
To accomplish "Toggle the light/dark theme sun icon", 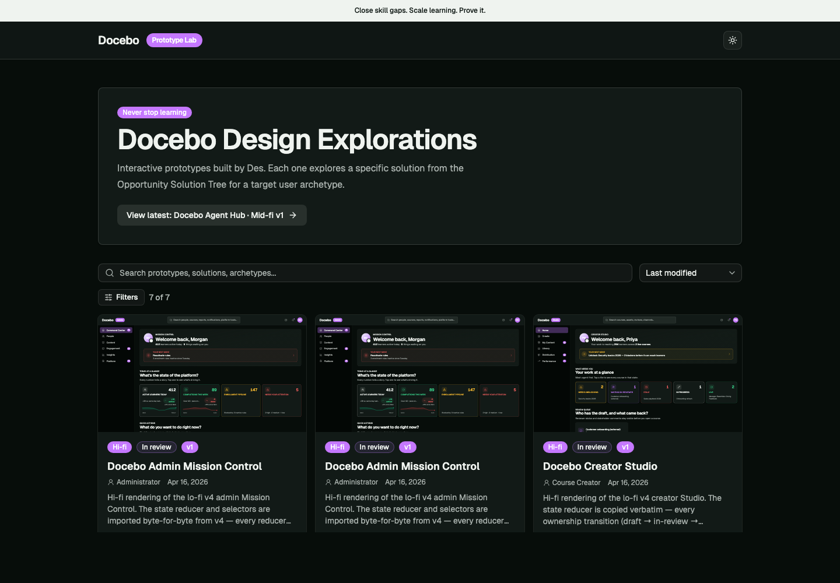I will pyautogui.click(x=733, y=40).
